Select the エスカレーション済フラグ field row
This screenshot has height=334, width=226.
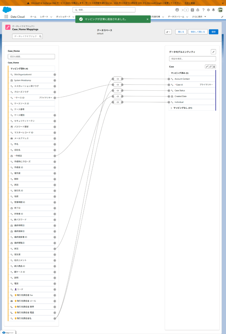click(x=32, y=86)
